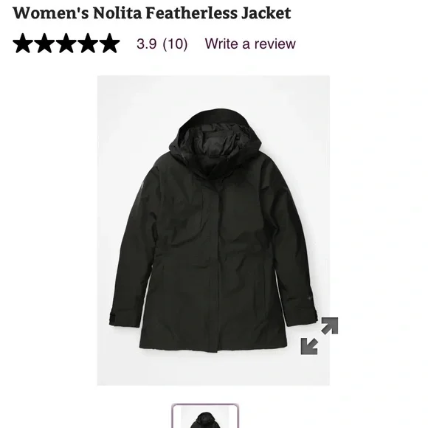428x428 pixels.
Task: Select the fifth rating star
Action: pos(109,43)
